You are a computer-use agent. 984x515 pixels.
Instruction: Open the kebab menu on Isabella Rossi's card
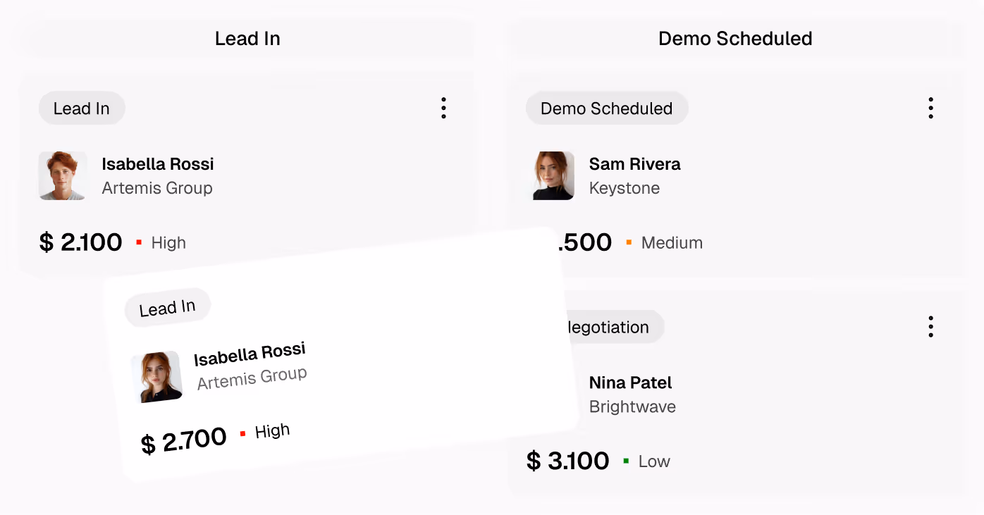[443, 108]
